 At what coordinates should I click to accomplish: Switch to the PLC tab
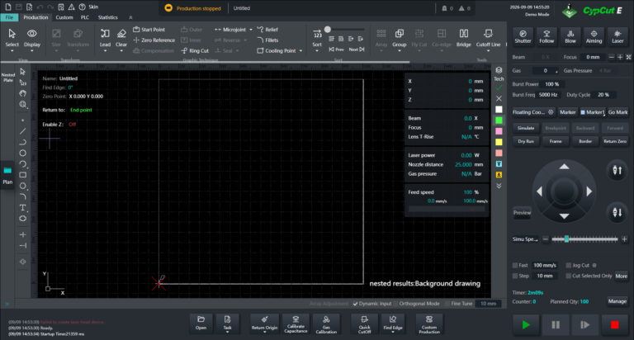85,17
